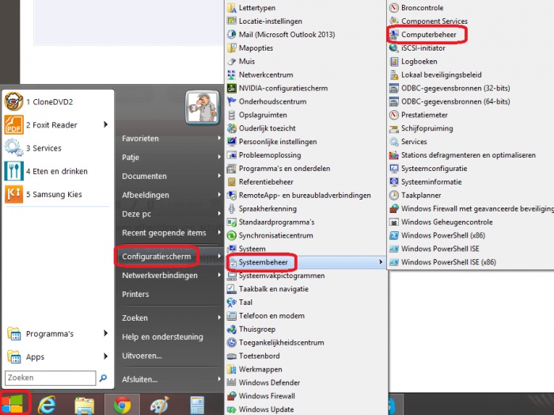Click the Schijfopruiming icon

click(x=393, y=128)
